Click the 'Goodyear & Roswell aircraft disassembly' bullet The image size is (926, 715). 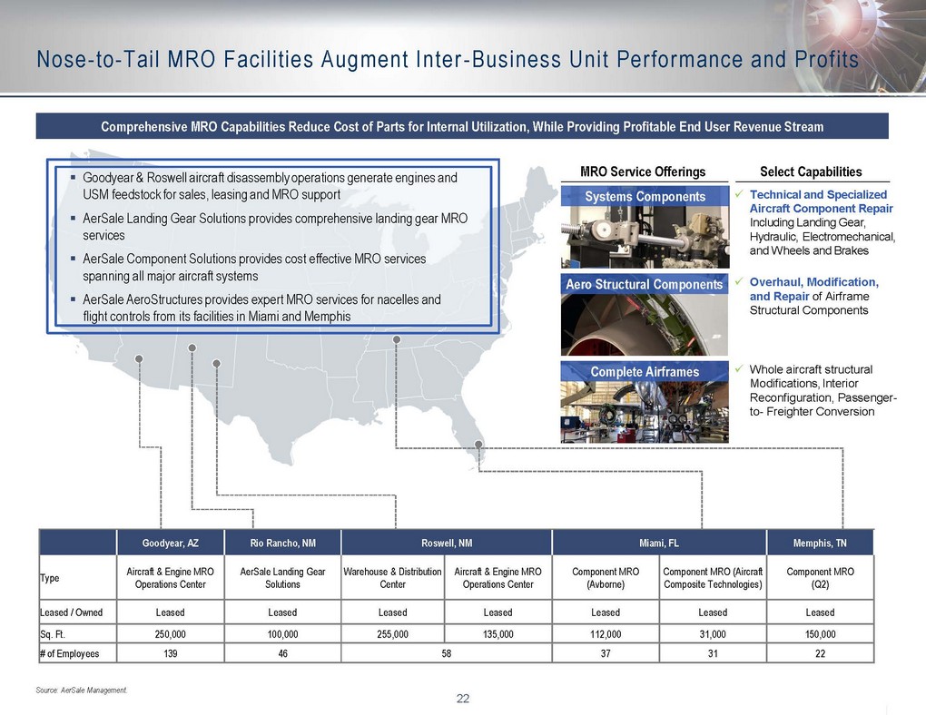(x=270, y=186)
